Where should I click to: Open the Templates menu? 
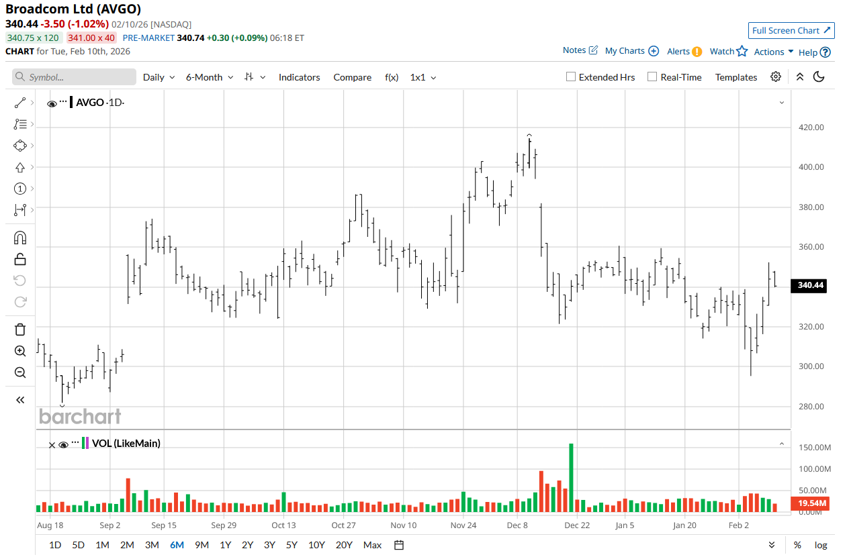(736, 77)
